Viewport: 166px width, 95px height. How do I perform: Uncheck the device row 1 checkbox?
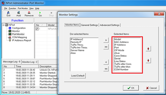[x=37, y=29]
